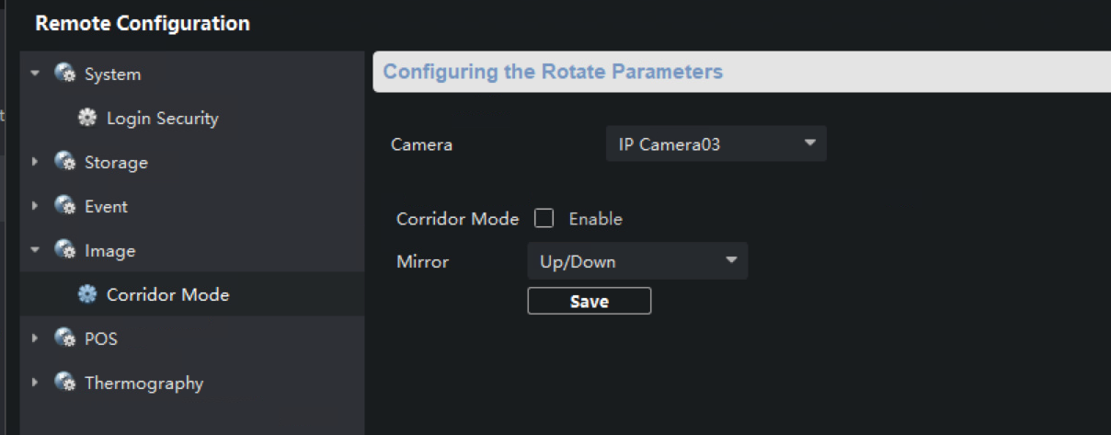Screen dimensions: 1111x435
Task: Click the Image globe-gear icon
Action: [64, 250]
